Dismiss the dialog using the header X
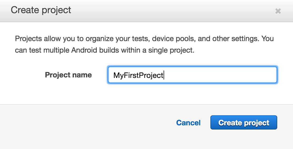Screen dimensions: 293x149 (x=278, y=11)
